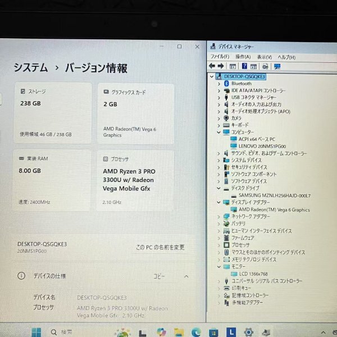The width and height of the screenshot is (337, 337).
Task: Open the Windows Start button
Action: click(x=37, y=332)
